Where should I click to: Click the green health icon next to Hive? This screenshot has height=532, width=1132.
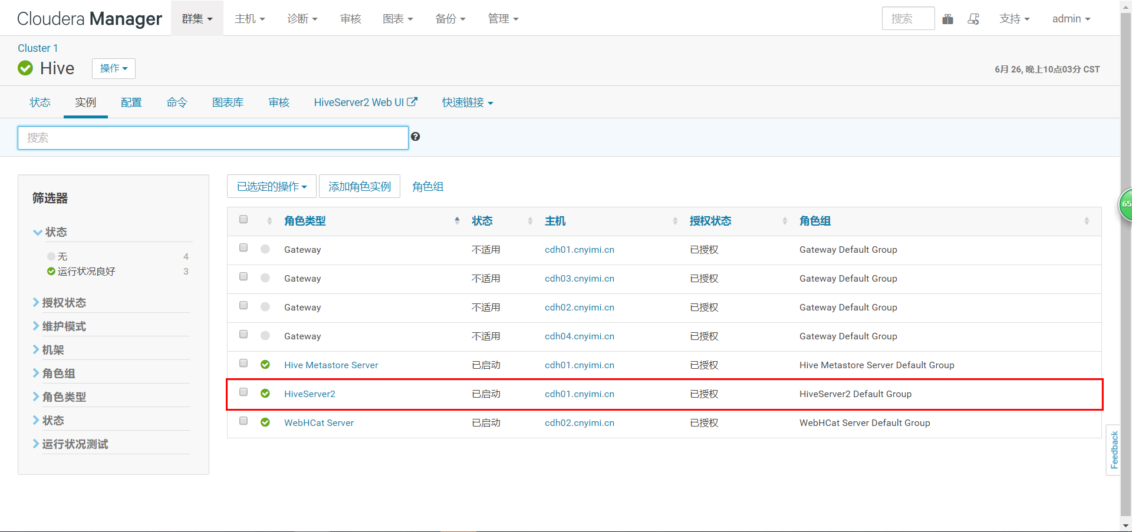tap(25, 68)
